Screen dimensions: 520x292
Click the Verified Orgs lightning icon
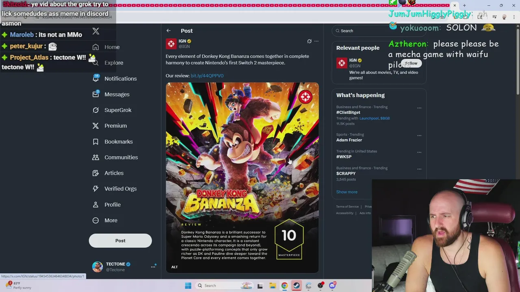95,189
